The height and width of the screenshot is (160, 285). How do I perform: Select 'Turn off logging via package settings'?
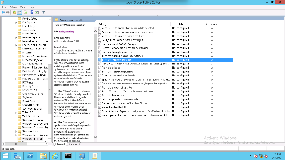[122, 56]
